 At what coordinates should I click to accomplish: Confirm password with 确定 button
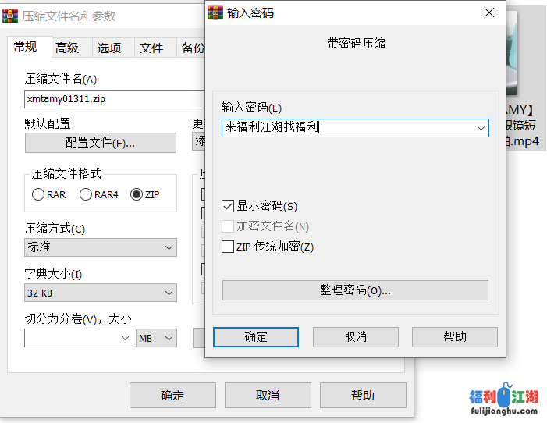[255, 336]
